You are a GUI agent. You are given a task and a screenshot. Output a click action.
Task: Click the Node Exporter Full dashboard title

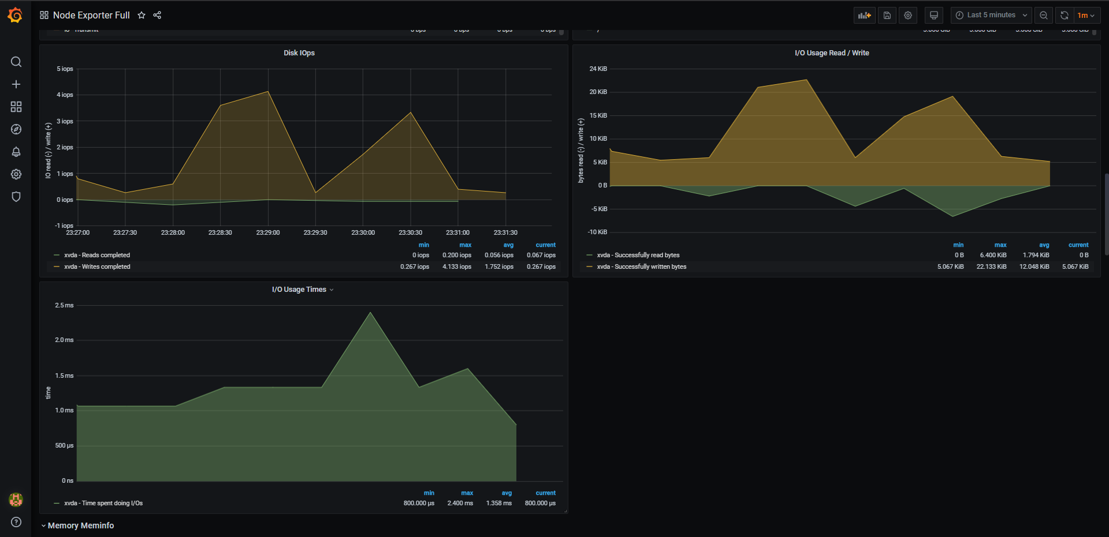(x=91, y=15)
